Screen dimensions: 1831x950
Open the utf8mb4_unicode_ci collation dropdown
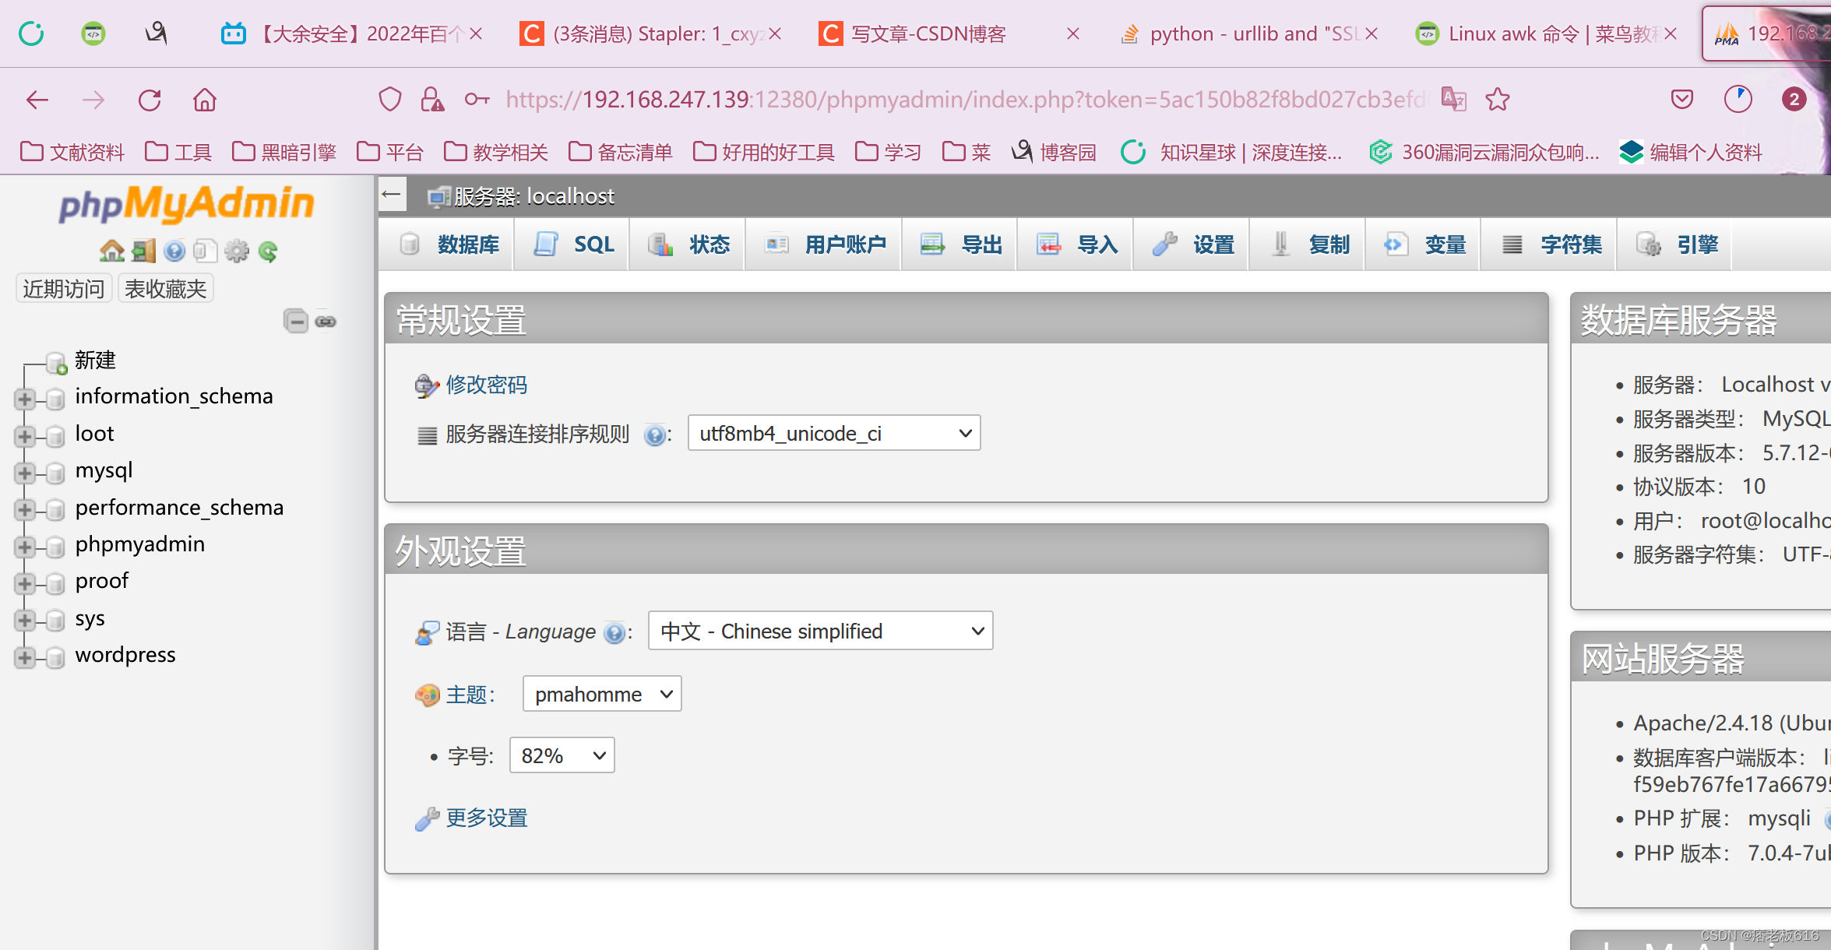[834, 433]
